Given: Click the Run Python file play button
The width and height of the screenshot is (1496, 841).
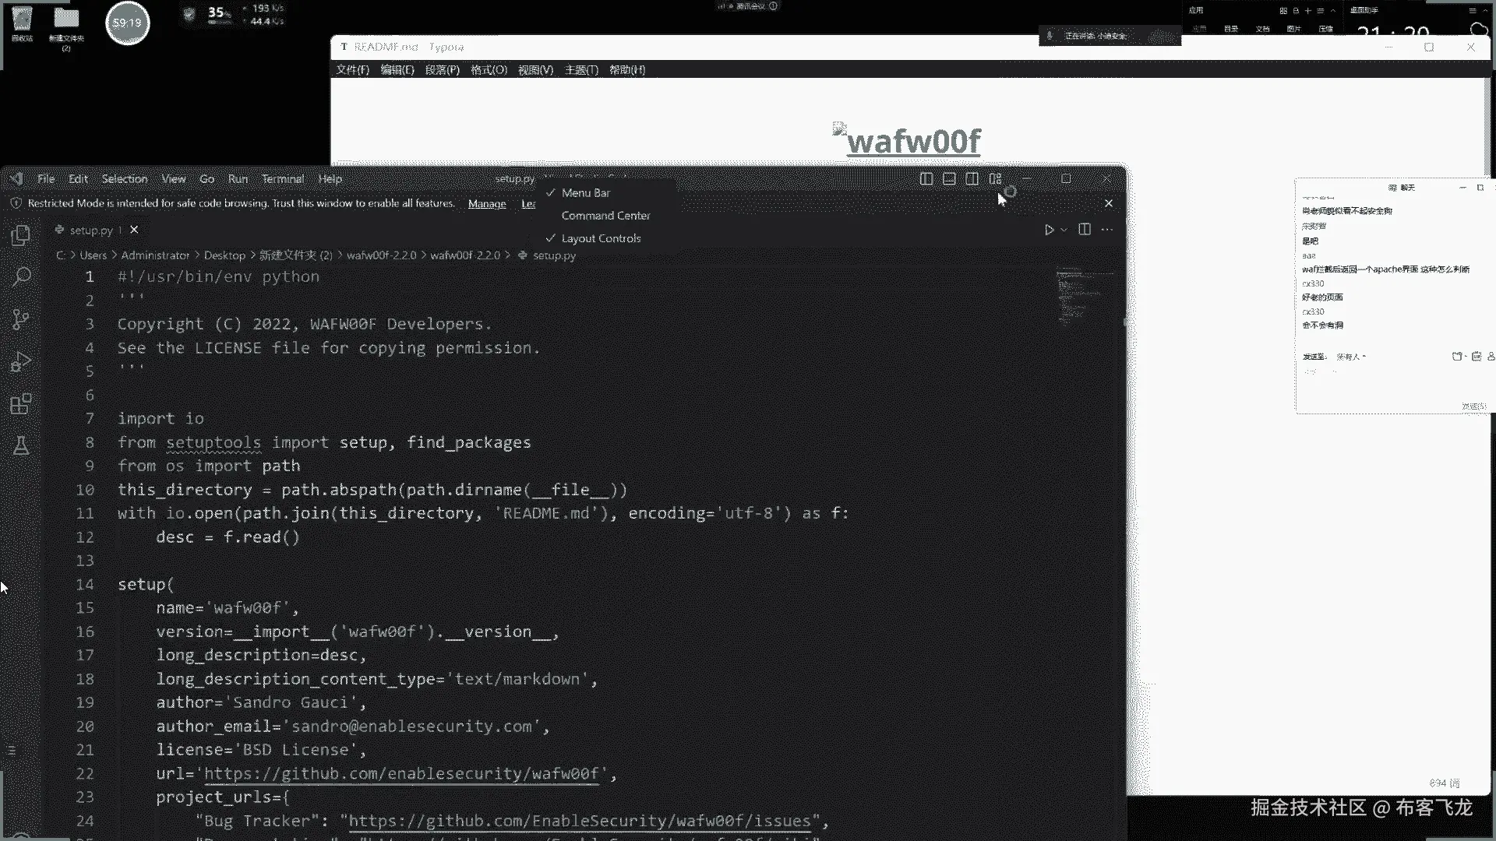Looking at the screenshot, I should point(1049,230).
